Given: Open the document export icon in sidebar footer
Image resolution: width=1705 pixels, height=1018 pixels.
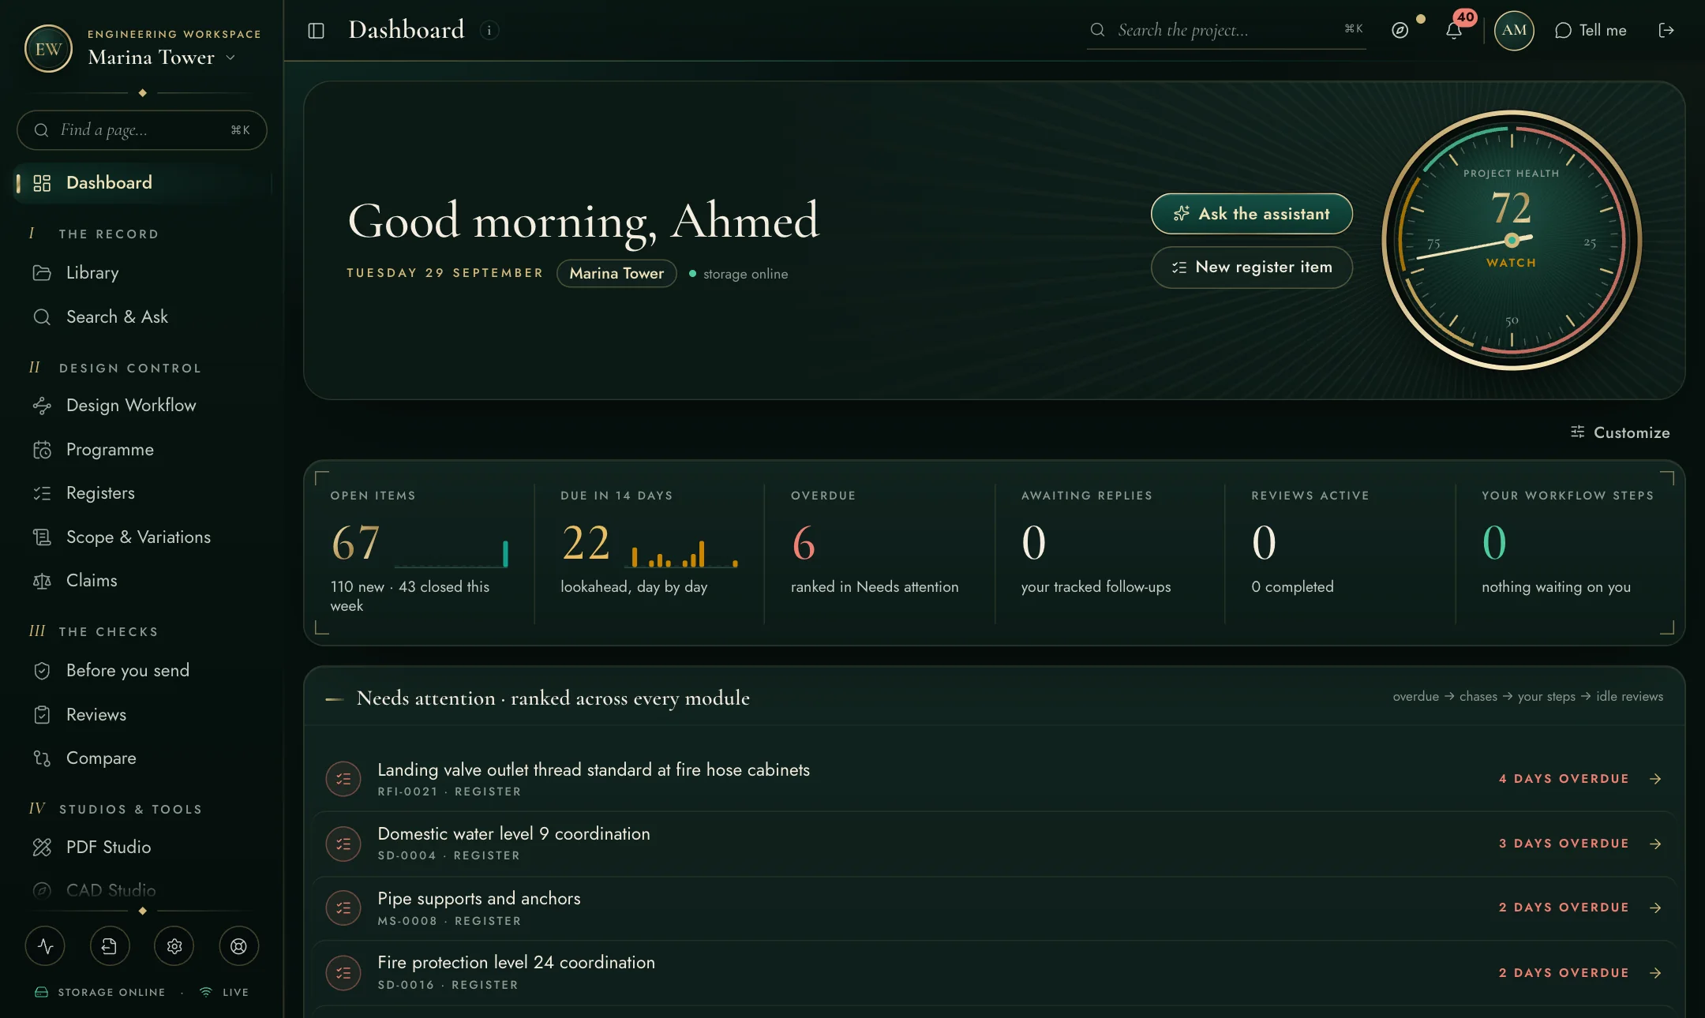Looking at the screenshot, I should 110,946.
